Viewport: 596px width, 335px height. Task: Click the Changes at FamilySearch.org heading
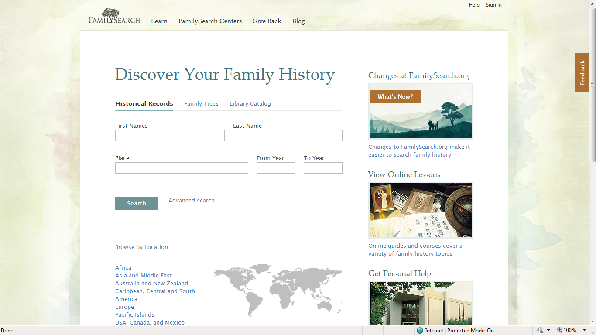tap(418, 76)
